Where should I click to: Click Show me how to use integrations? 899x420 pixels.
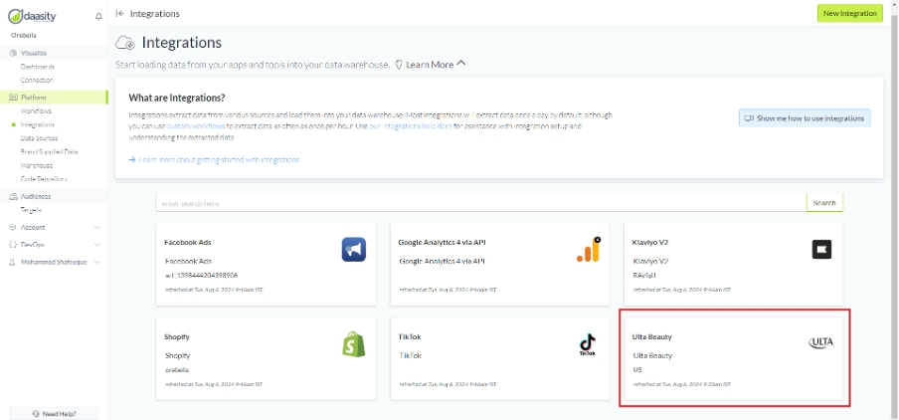805,118
